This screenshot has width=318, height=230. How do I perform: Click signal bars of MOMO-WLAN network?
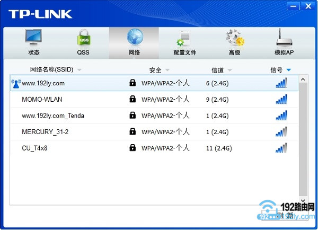point(281,99)
